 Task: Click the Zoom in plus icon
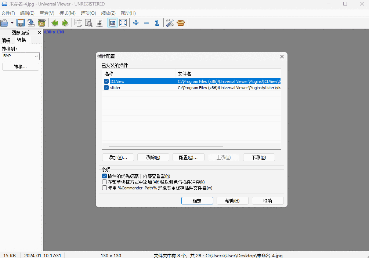[135, 22]
